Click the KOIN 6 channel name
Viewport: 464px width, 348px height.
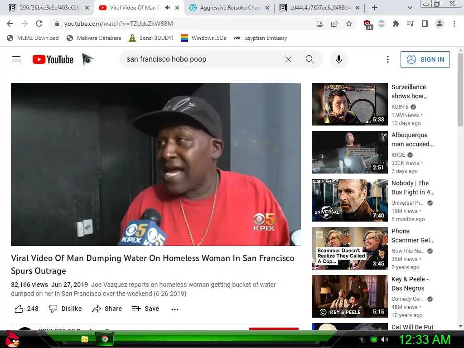click(400, 107)
